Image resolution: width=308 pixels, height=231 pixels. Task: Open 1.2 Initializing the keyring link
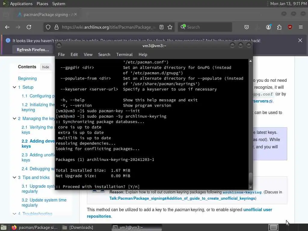pos(38,107)
